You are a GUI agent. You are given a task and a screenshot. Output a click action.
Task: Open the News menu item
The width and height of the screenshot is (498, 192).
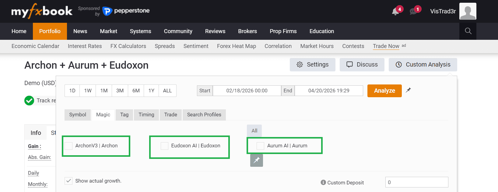[80, 31]
